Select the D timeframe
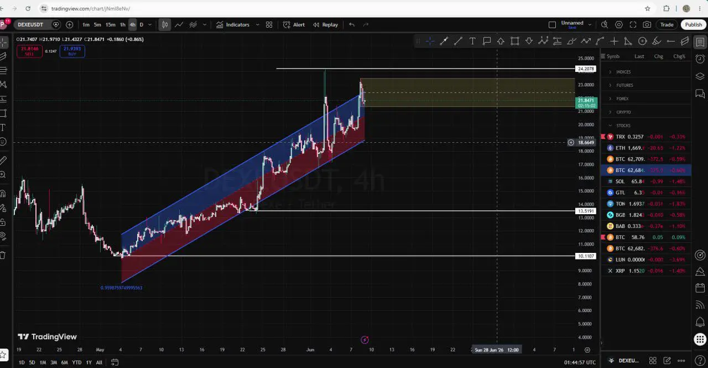Image resolution: width=708 pixels, height=368 pixels. tap(141, 24)
